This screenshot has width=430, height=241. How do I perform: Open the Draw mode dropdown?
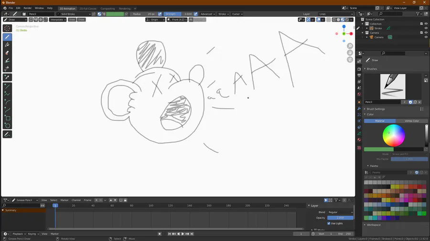(x=15, y=20)
